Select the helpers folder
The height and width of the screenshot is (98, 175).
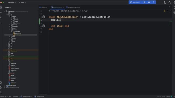(14, 28)
